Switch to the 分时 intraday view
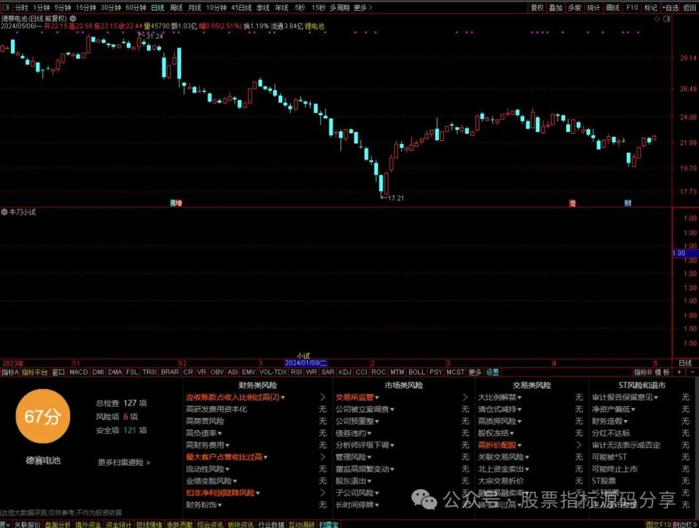The width and height of the screenshot is (699, 528). [21, 8]
